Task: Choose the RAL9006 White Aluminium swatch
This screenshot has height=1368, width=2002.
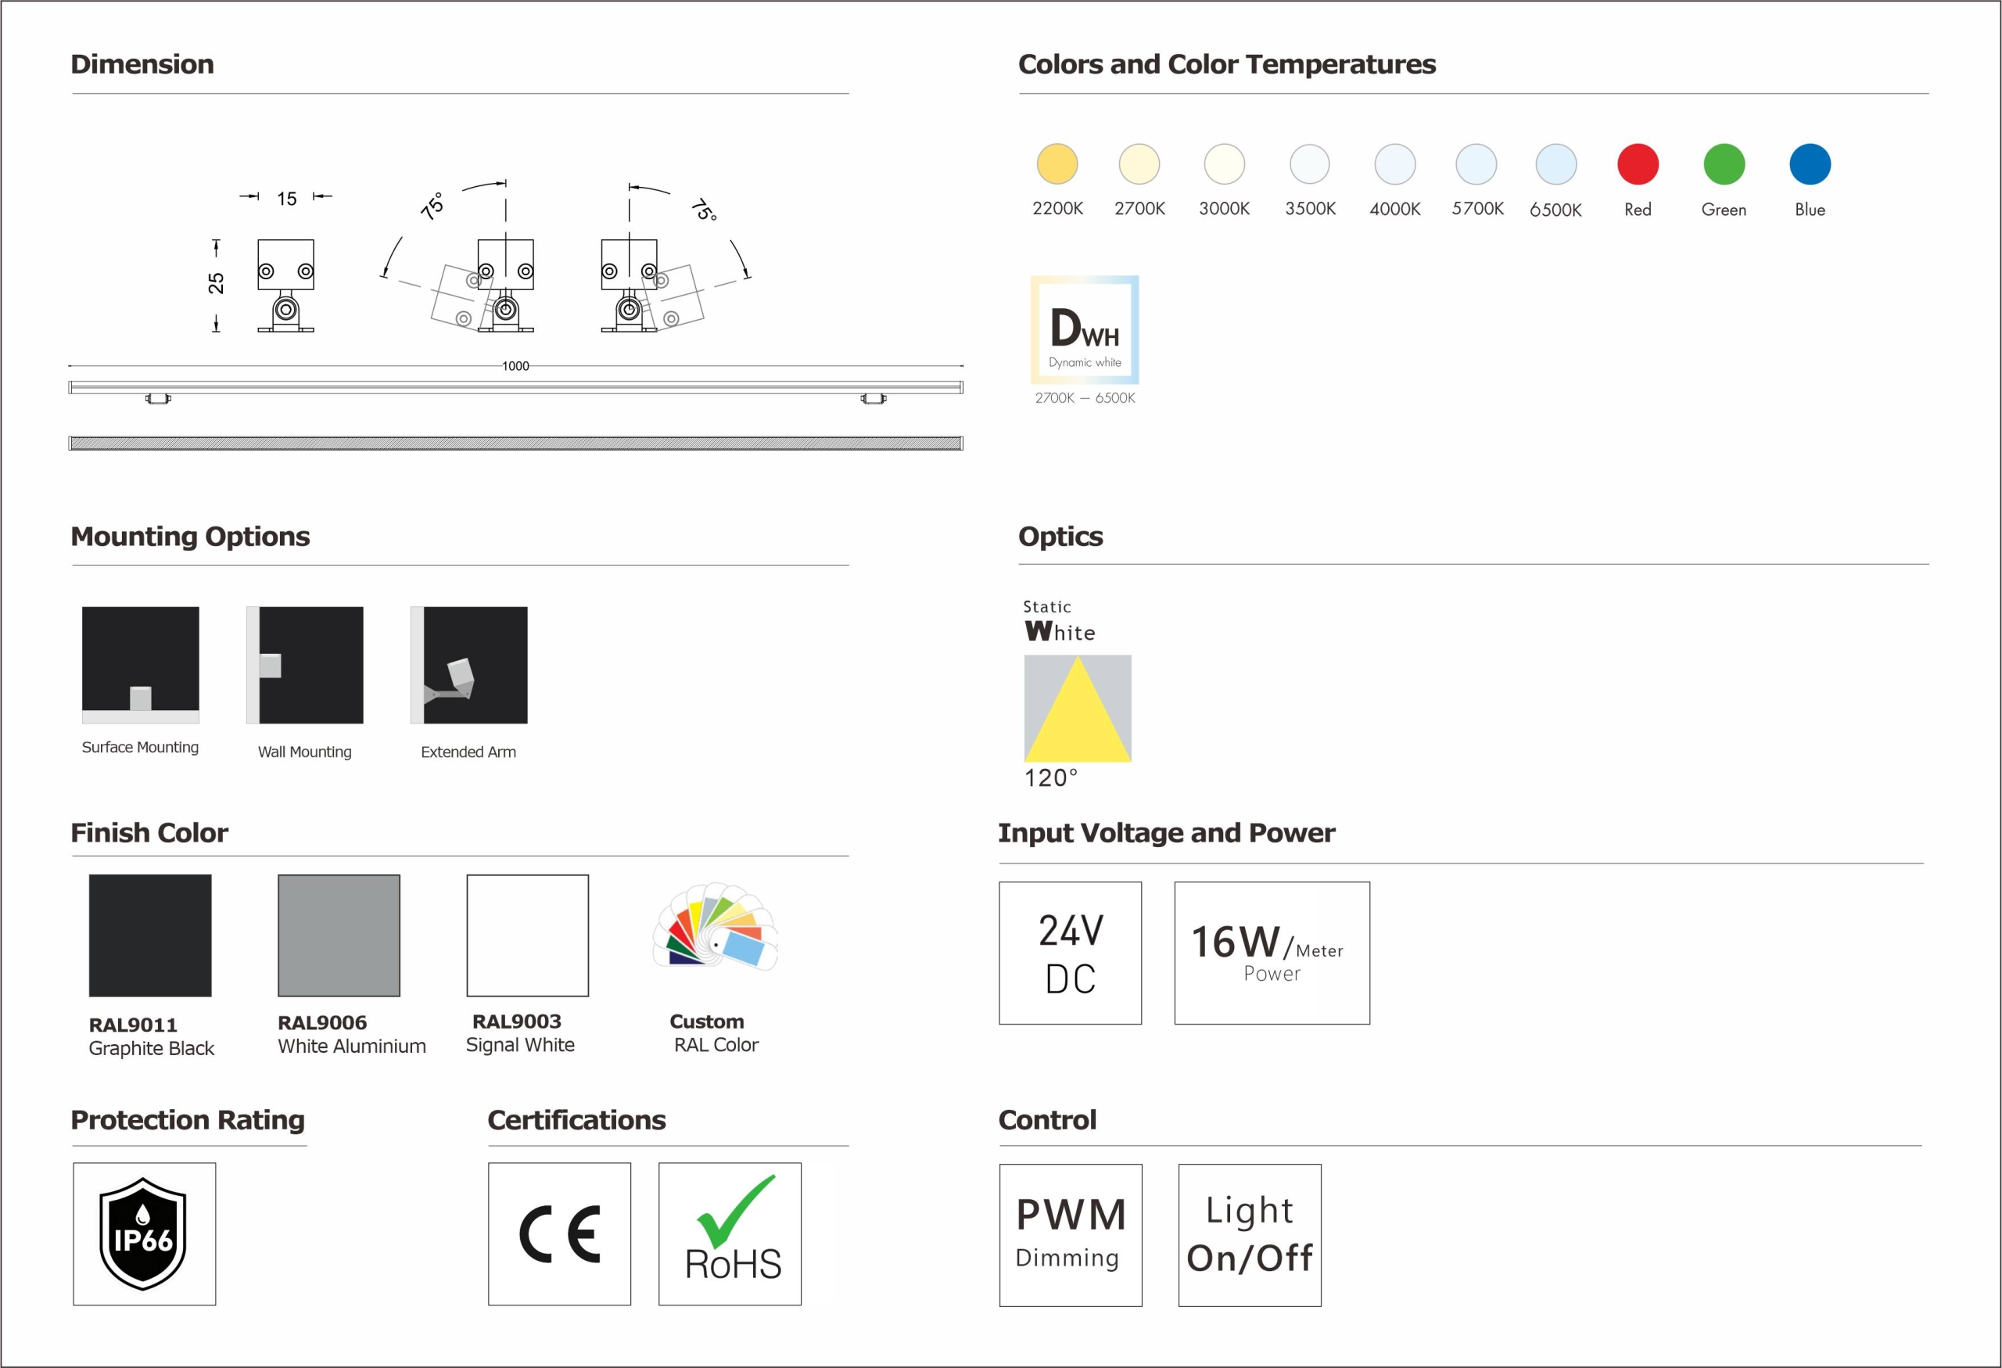Action: click(x=339, y=935)
